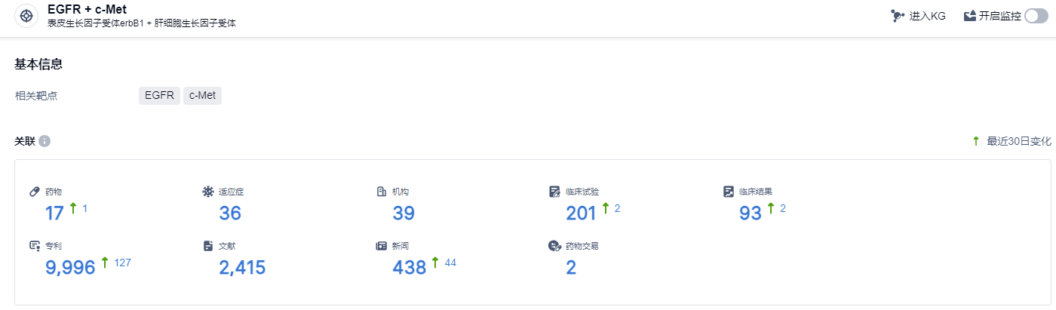Open 进入KG knowledge graph link
Image resolution: width=1056 pixels, height=310 pixels.
point(928,16)
